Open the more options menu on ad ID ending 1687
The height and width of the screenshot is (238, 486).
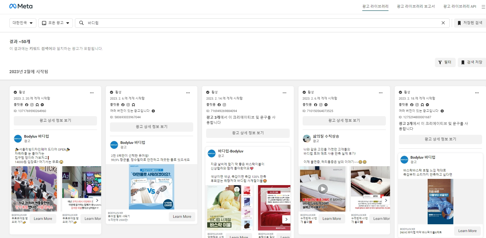477,93
